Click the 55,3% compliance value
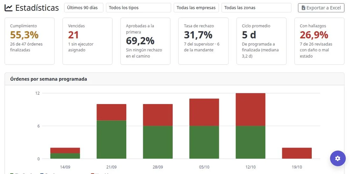350x174 pixels. (x=24, y=35)
